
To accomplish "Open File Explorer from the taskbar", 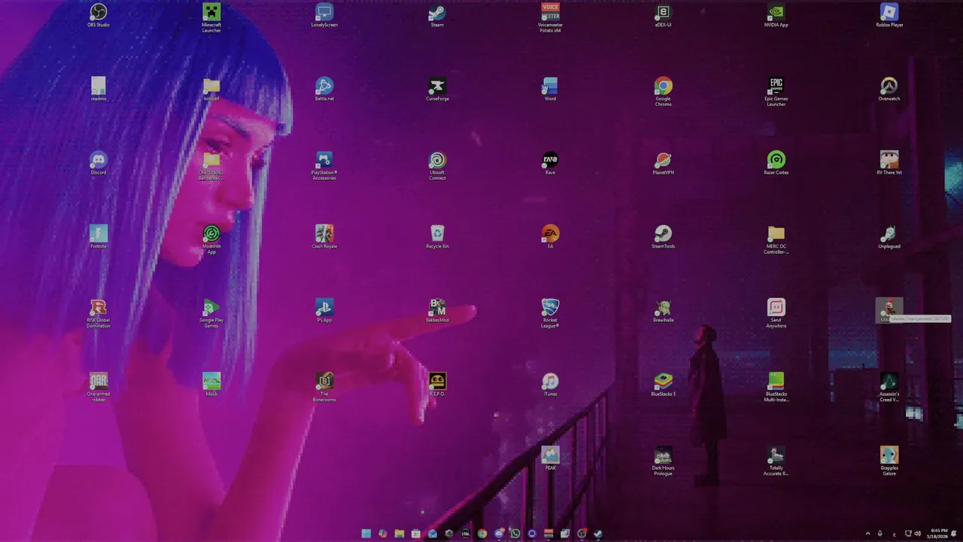I will pyautogui.click(x=399, y=534).
